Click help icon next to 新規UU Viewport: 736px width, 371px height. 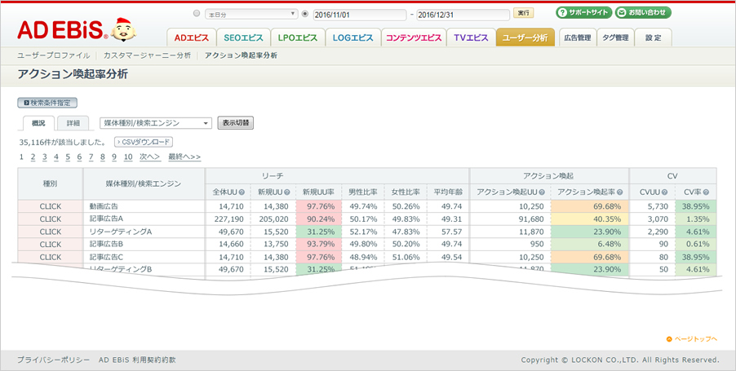click(x=287, y=192)
